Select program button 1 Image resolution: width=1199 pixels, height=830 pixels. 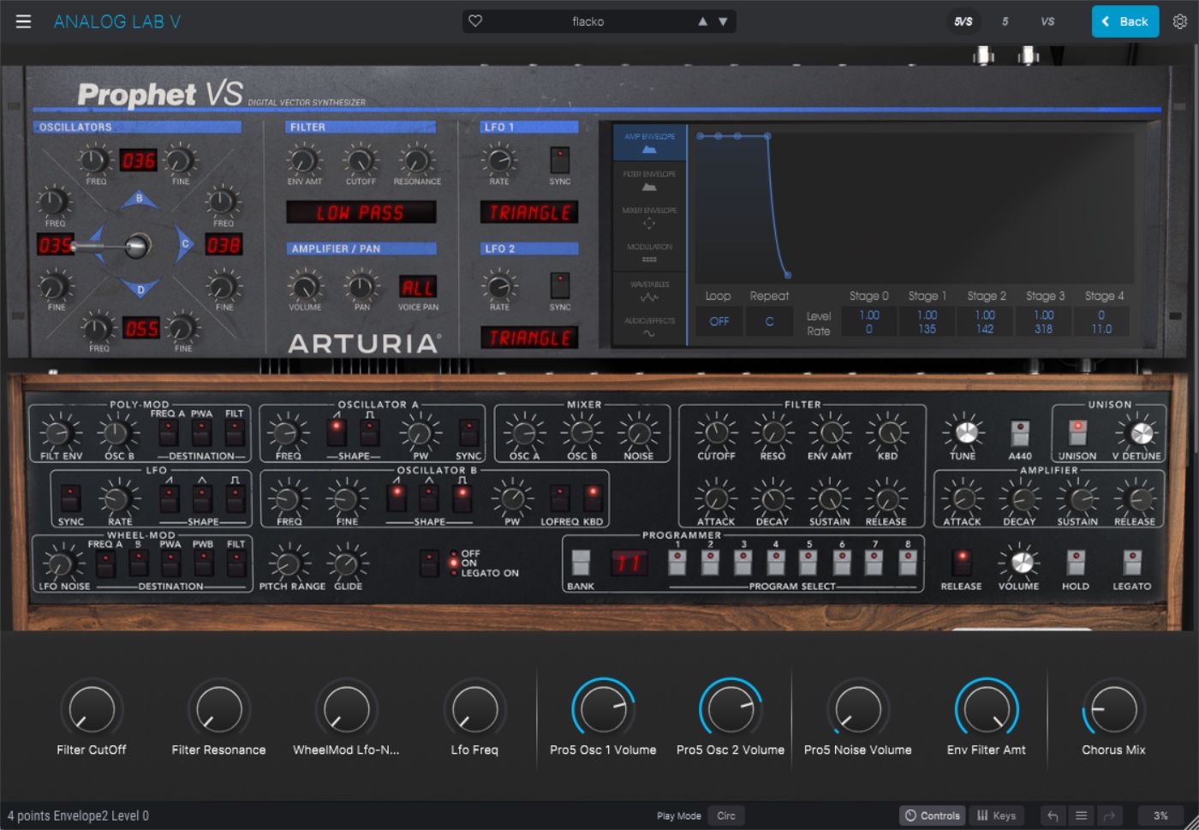pos(677,563)
